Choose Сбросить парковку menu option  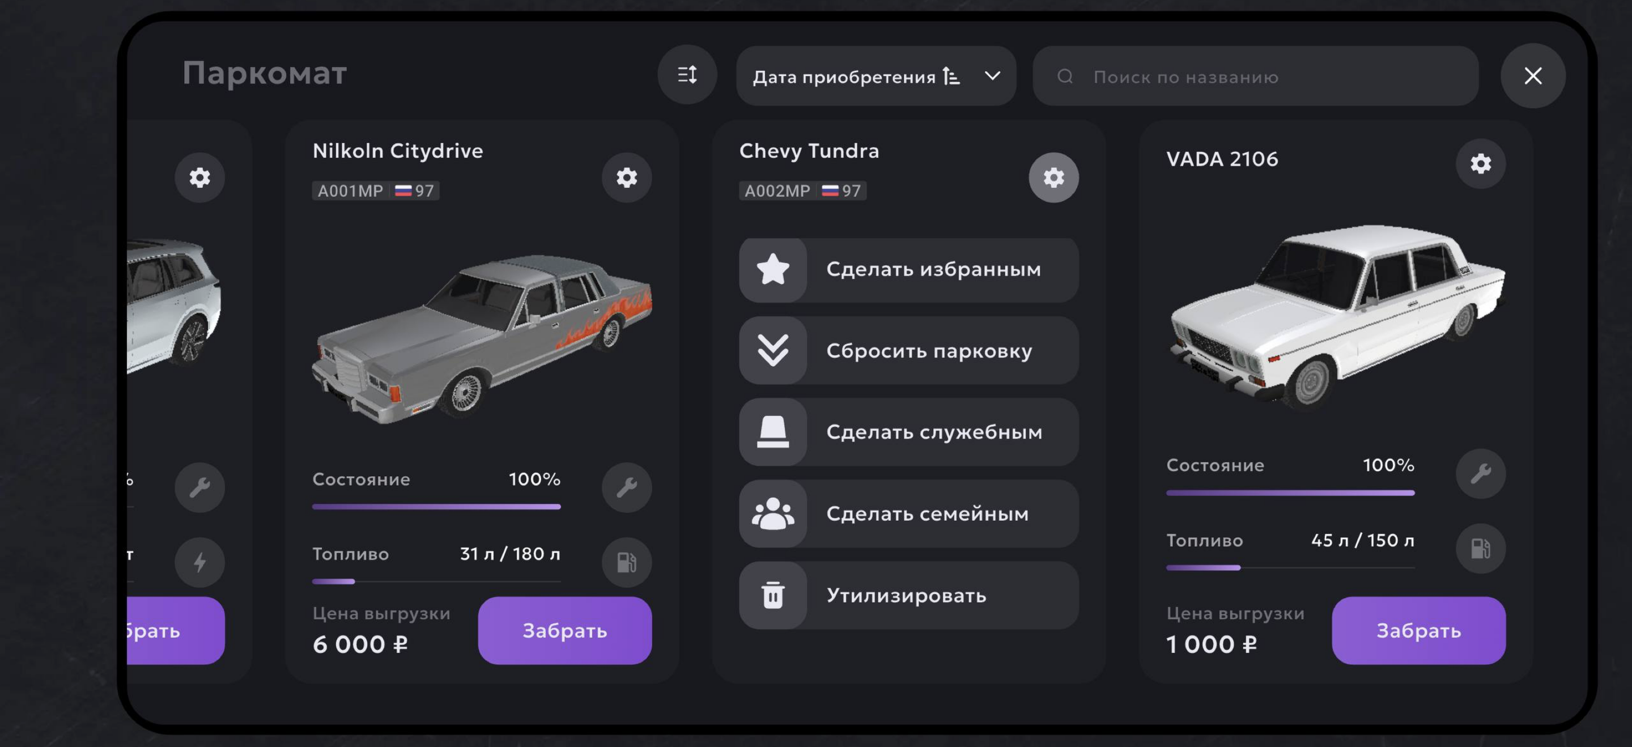pos(908,350)
